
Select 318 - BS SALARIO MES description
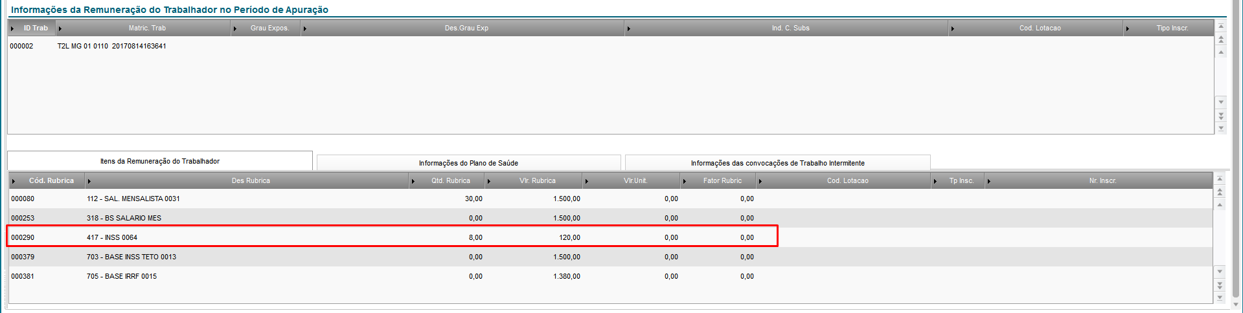tap(124, 218)
